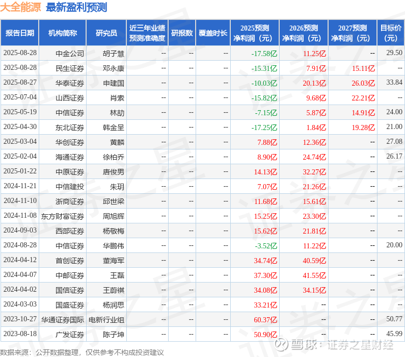
Task: Click the 29.50 target price
Action: coord(394,53)
